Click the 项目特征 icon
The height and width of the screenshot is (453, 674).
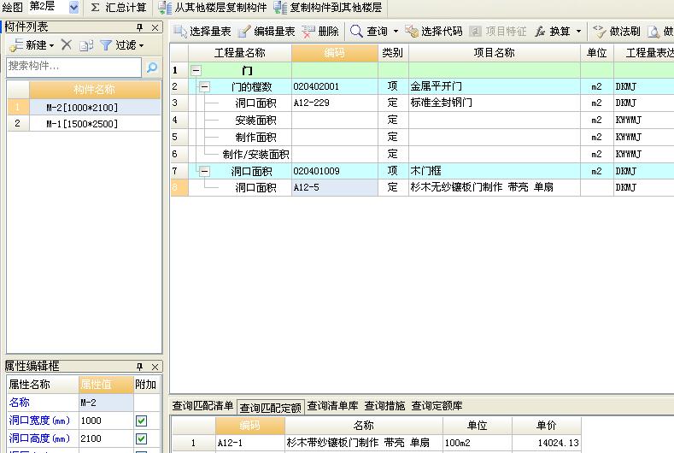476,32
